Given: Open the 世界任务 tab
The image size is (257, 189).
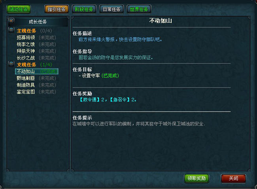Looking at the screenshot, I should (x=139, y=9).
